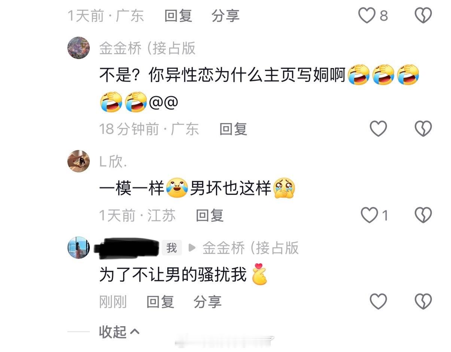The height and width of the screenshot is (352, 451).
Task: Dislike 金金桥's comment with broken heart icon
Action: click(423, 129)
